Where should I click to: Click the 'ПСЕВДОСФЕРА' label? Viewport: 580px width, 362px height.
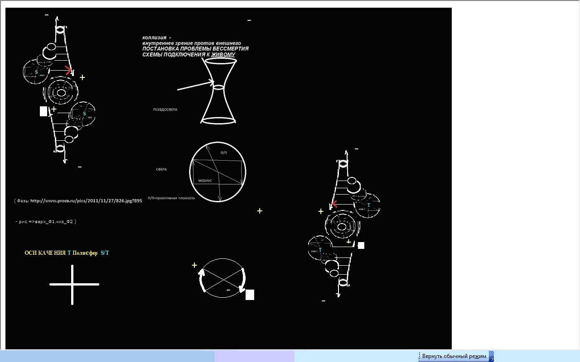(x=165, y=110)
